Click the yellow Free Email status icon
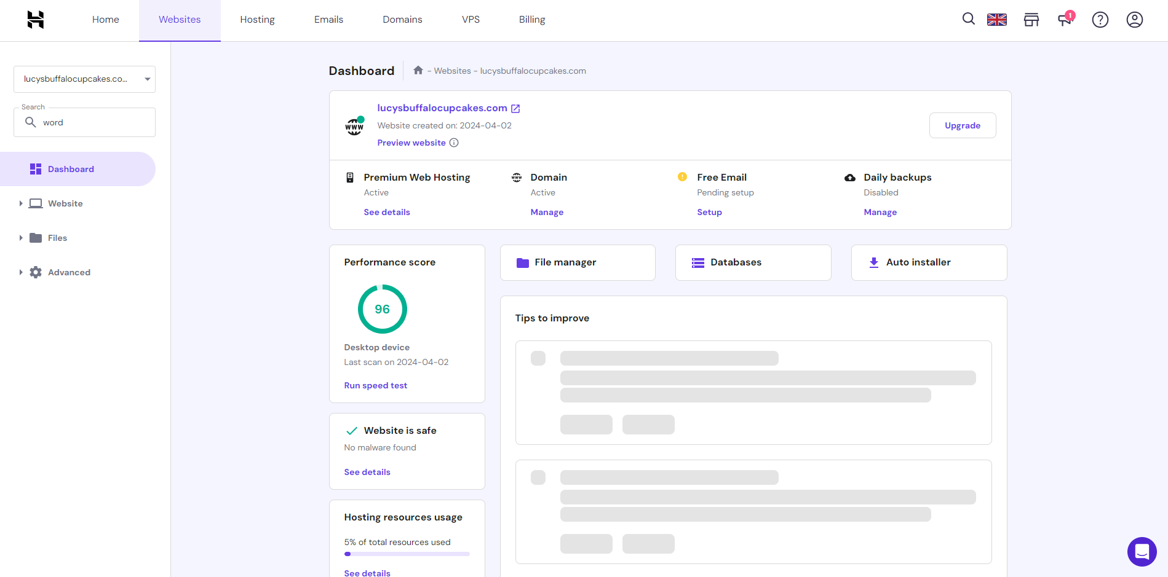1168x577 pixels. pos(682,177)
